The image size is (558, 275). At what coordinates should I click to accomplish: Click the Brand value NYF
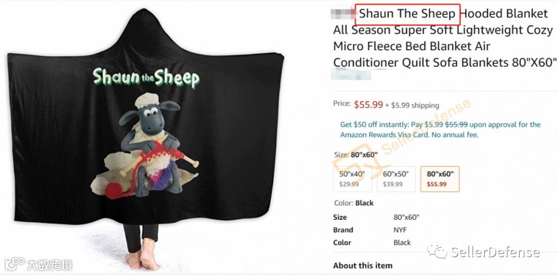pos(400,230)
